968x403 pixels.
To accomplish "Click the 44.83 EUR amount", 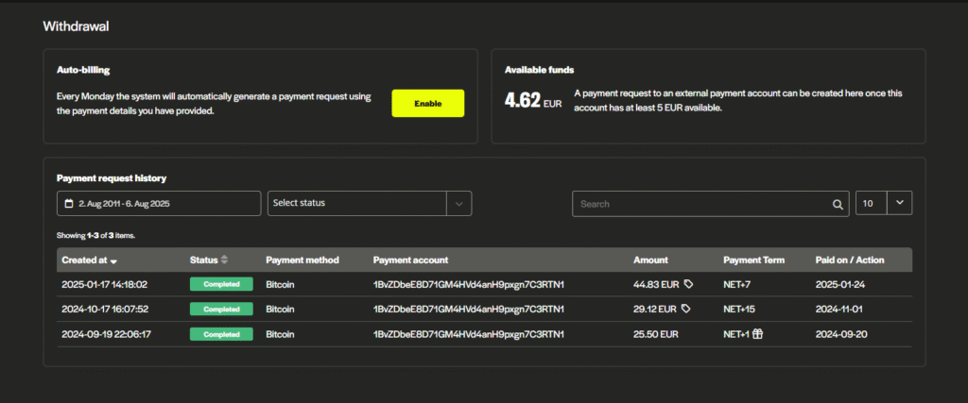I will click(656, 284).
